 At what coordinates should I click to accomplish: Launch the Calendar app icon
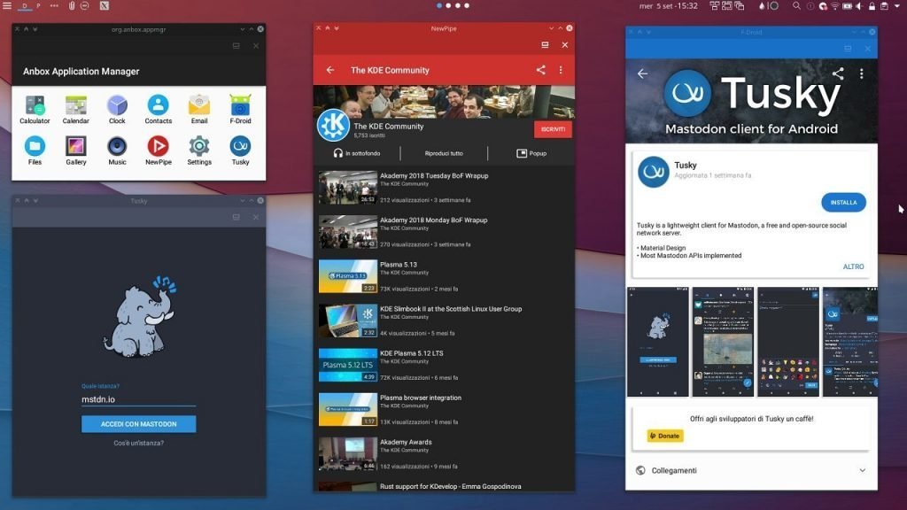coord(76,109)
